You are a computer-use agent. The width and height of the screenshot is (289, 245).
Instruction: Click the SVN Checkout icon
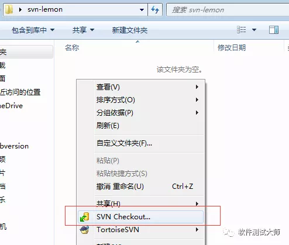point(85,217)
